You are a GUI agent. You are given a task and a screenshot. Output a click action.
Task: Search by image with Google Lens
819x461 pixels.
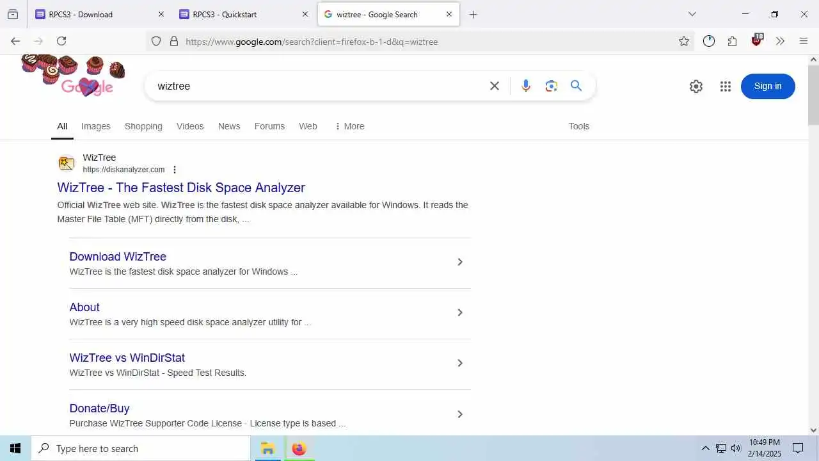pyautogui.click(x=552, y=86)
